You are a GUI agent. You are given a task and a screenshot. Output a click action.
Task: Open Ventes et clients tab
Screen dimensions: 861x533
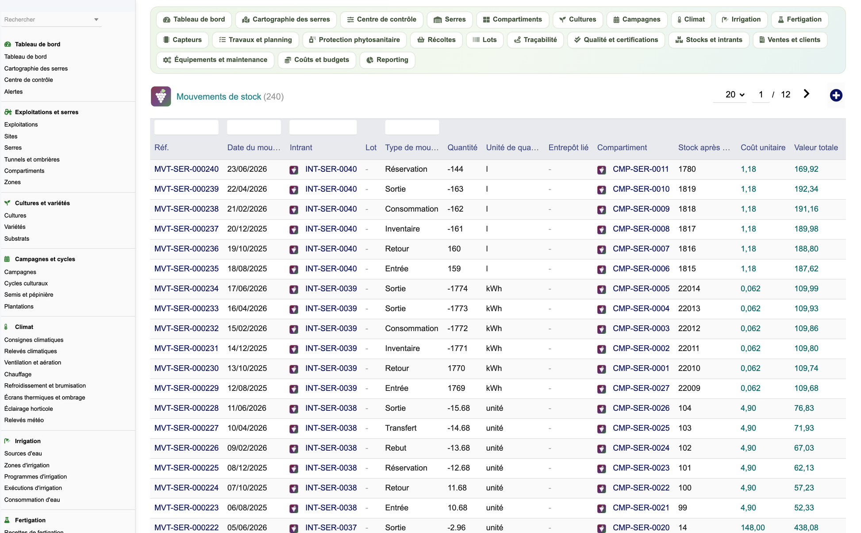[x=790, y=40]
